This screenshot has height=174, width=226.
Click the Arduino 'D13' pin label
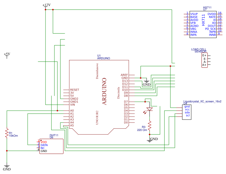click(125, 81)
